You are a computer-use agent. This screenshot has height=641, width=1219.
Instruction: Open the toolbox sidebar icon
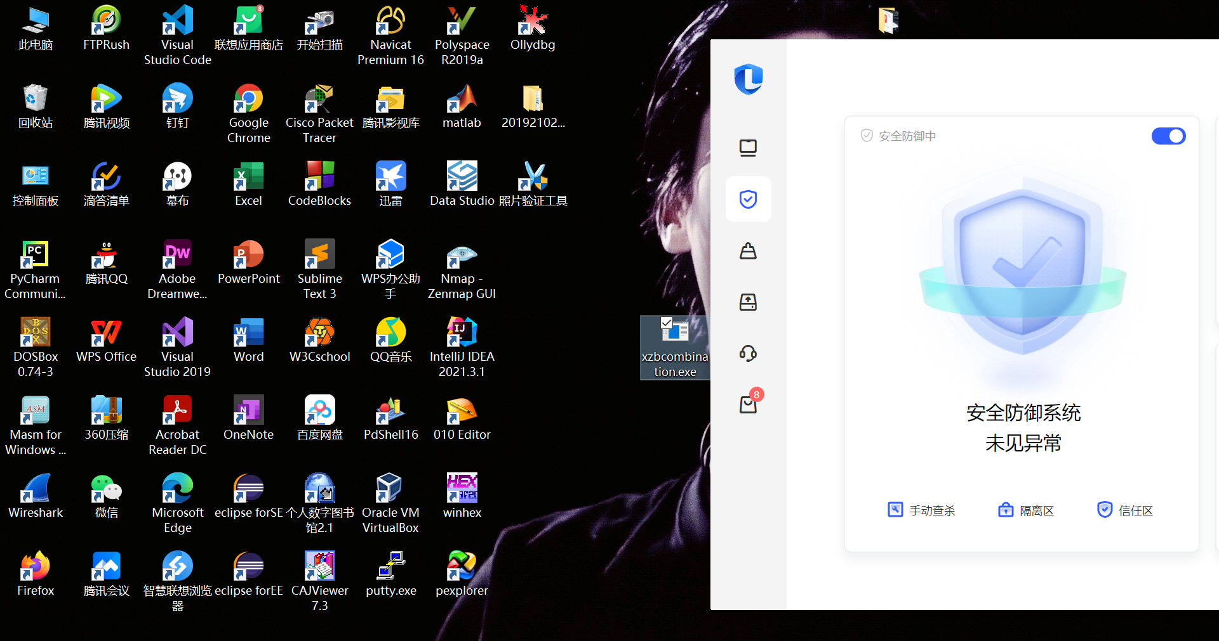click(x=748, y=251)
